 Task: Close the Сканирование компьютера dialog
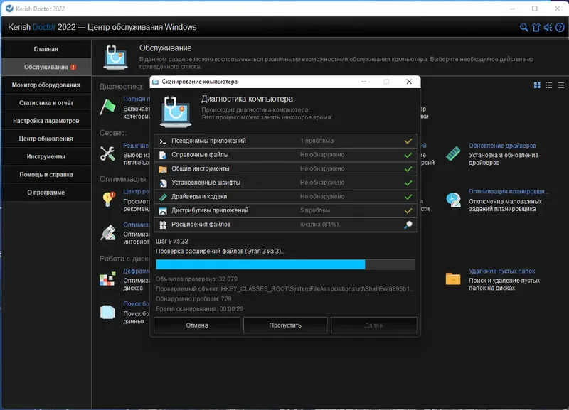tap(409, 82)
